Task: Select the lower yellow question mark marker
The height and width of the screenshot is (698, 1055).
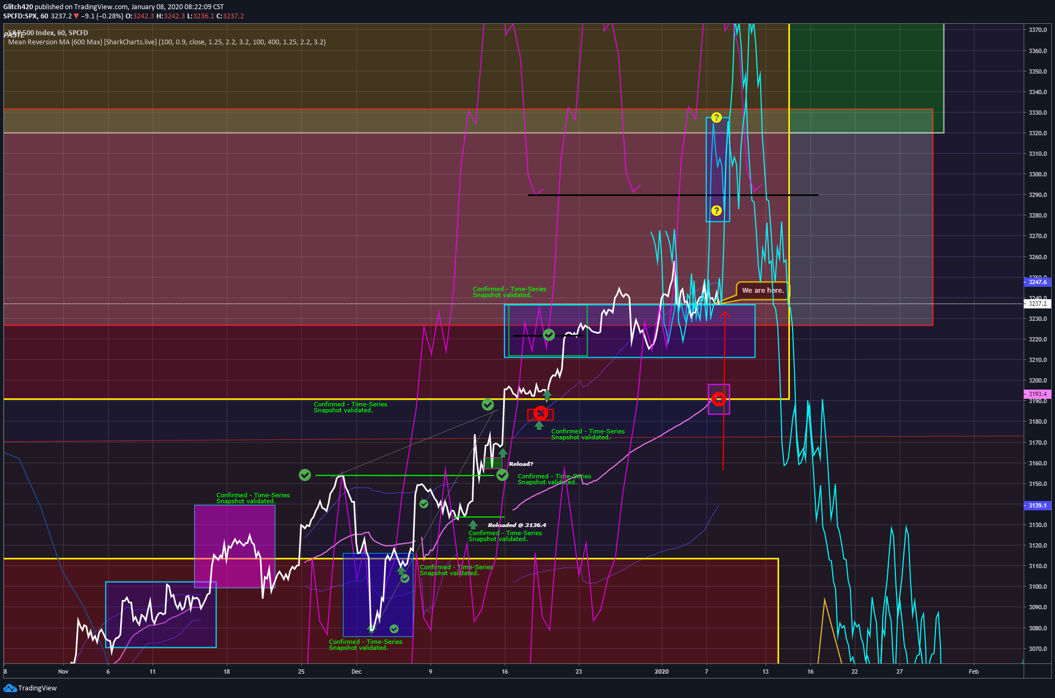Action: (x=716, y=210)
